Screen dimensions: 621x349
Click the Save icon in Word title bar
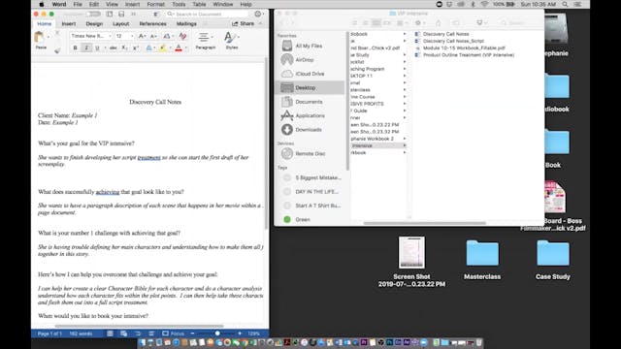coord(121,14)
